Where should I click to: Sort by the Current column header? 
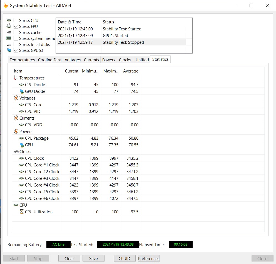tap(70, 71)
